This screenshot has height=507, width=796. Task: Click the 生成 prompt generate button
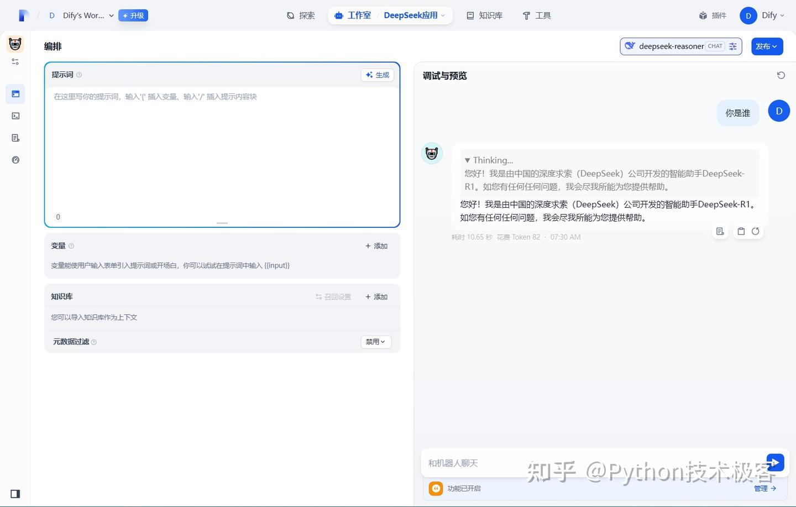[x=377, y=75]
